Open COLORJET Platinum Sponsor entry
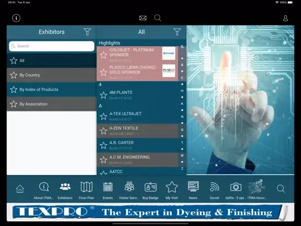This screenshot has width=301, height=226. [137, 55]
